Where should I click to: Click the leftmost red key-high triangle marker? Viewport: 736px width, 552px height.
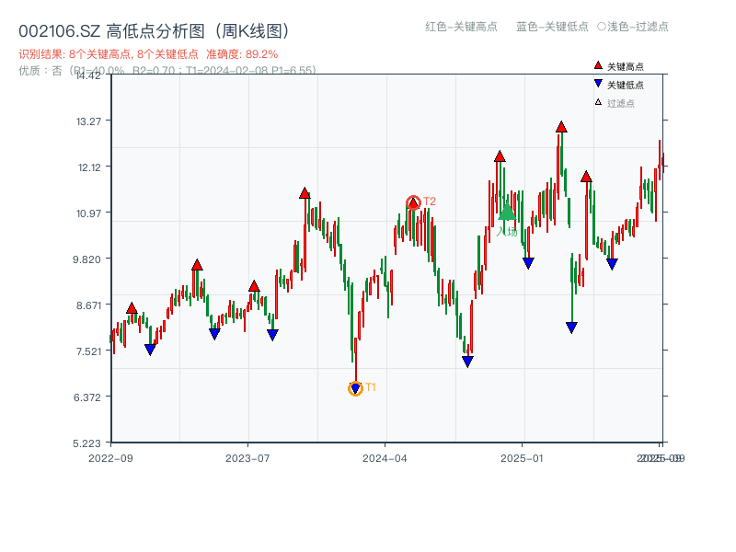click(132, 306)
